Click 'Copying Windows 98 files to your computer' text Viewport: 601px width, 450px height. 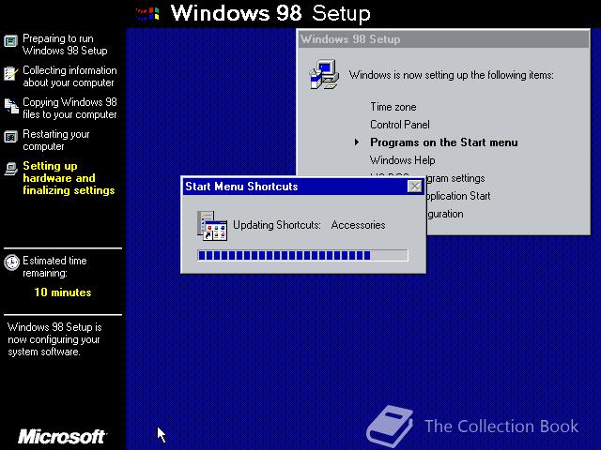[69, 109]
